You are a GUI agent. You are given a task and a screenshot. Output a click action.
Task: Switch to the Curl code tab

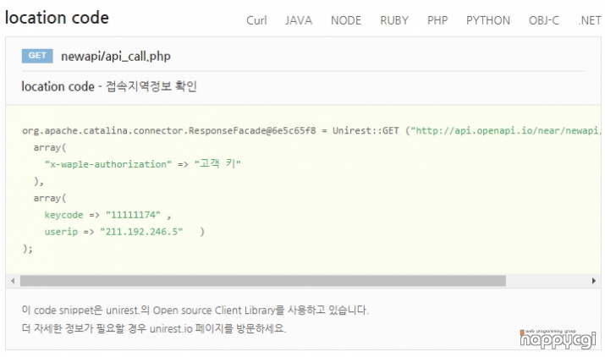click(x=256, y=20)
